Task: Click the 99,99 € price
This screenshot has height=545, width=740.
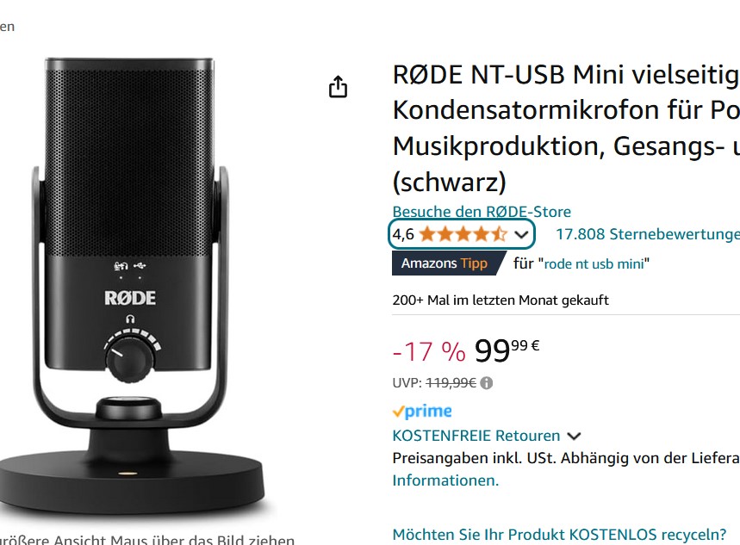Action: click(507, 351)
